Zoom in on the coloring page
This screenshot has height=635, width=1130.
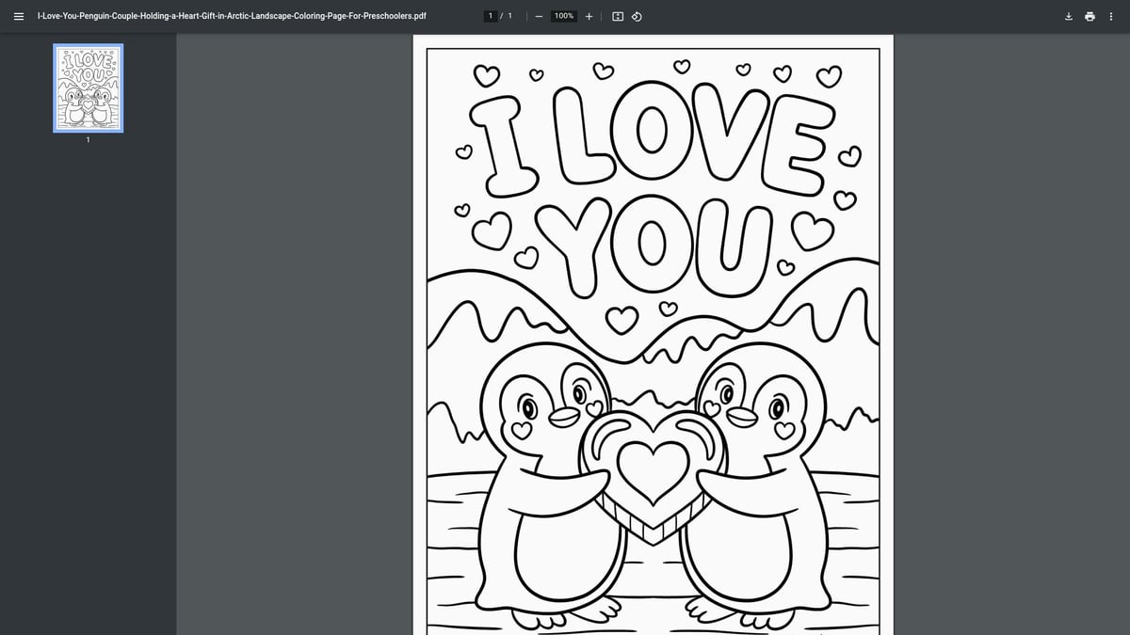(x=589, y=16)
